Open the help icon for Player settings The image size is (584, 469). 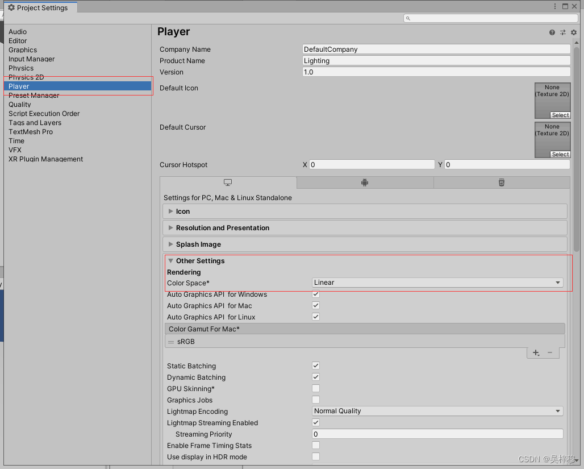552,32
